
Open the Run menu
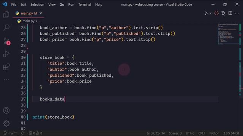pyautogui.click(x=71, y=5)
